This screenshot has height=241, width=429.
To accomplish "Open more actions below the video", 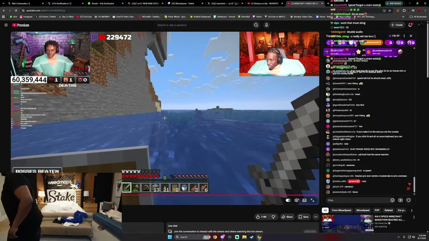I will click(316, 217).
